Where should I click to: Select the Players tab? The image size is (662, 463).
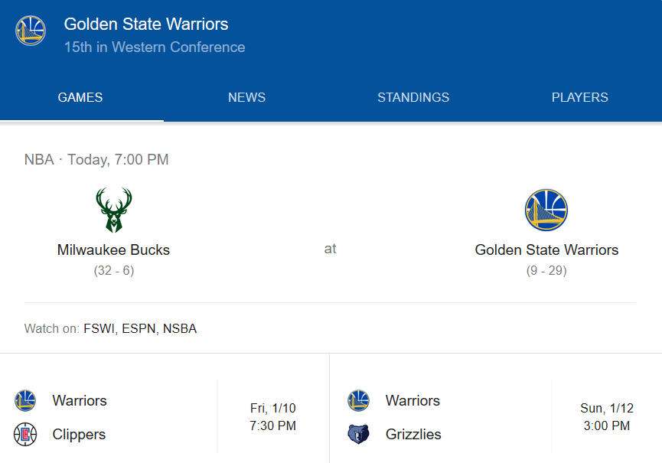(579, 97)
